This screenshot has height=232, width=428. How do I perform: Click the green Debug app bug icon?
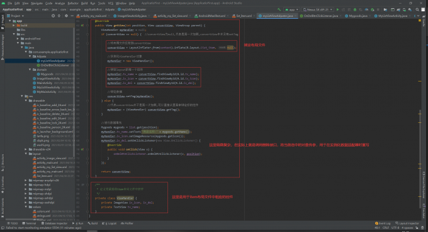point(355,9)
